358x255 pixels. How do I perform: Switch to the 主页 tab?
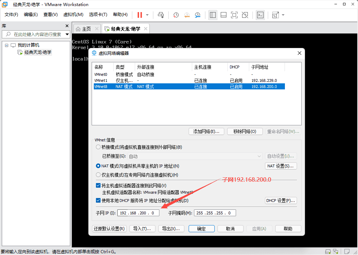tap(83, 29)
